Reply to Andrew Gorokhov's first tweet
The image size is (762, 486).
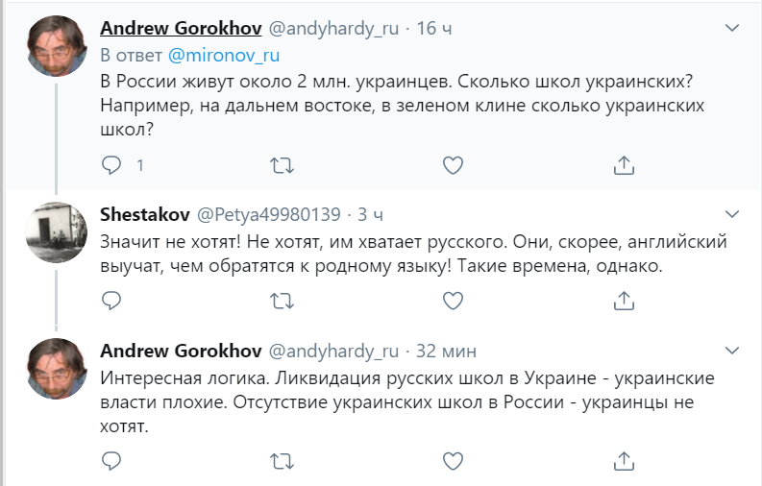pyautogui.click(x=112, y=165)
